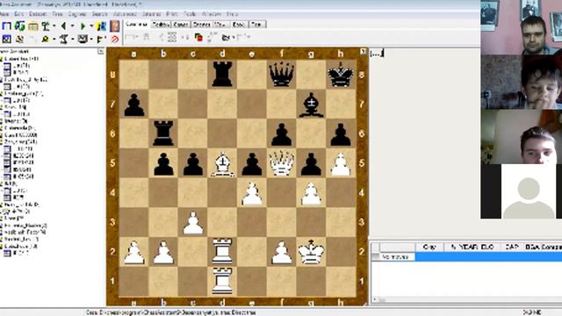This screenshot has width=562, height=316.
Task: Select the white rook on d1
Action: (x=222, y=281)
